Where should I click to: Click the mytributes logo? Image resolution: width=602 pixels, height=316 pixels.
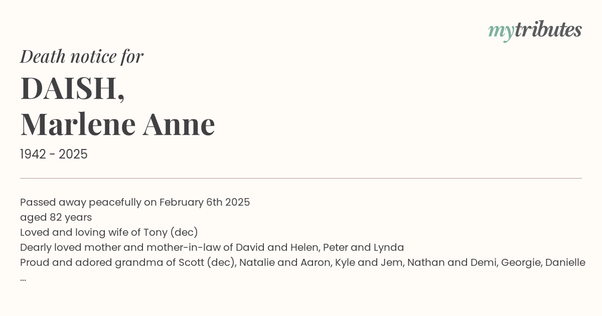(x=535, y=31)
